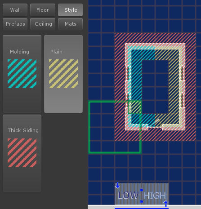The height and width of the screenshot is (209, 201).
Task: Click the blue down arrow on ramp
Action: [x=117, y=185]
